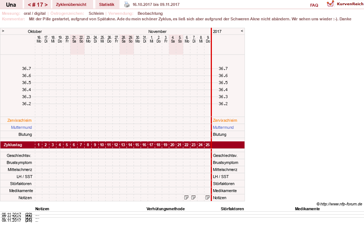
Task: Select cycle day 20 cell
Action: (x=172, y=145)
